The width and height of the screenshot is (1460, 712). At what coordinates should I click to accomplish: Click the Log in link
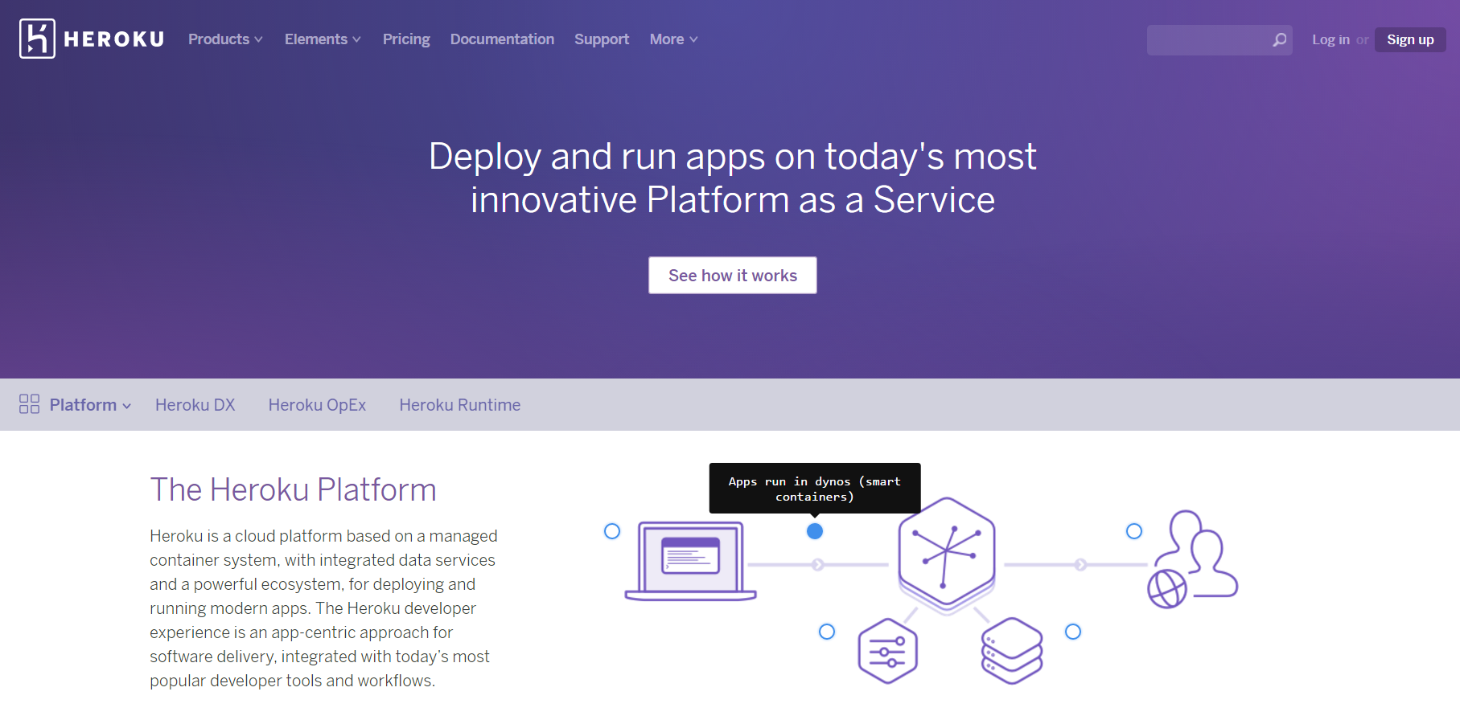1330,39
